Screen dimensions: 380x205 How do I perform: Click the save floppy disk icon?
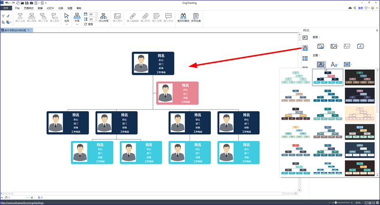tap(27, 3)
